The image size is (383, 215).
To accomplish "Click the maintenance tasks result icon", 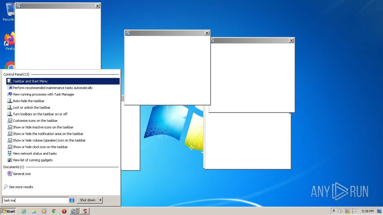I will 10,88.
